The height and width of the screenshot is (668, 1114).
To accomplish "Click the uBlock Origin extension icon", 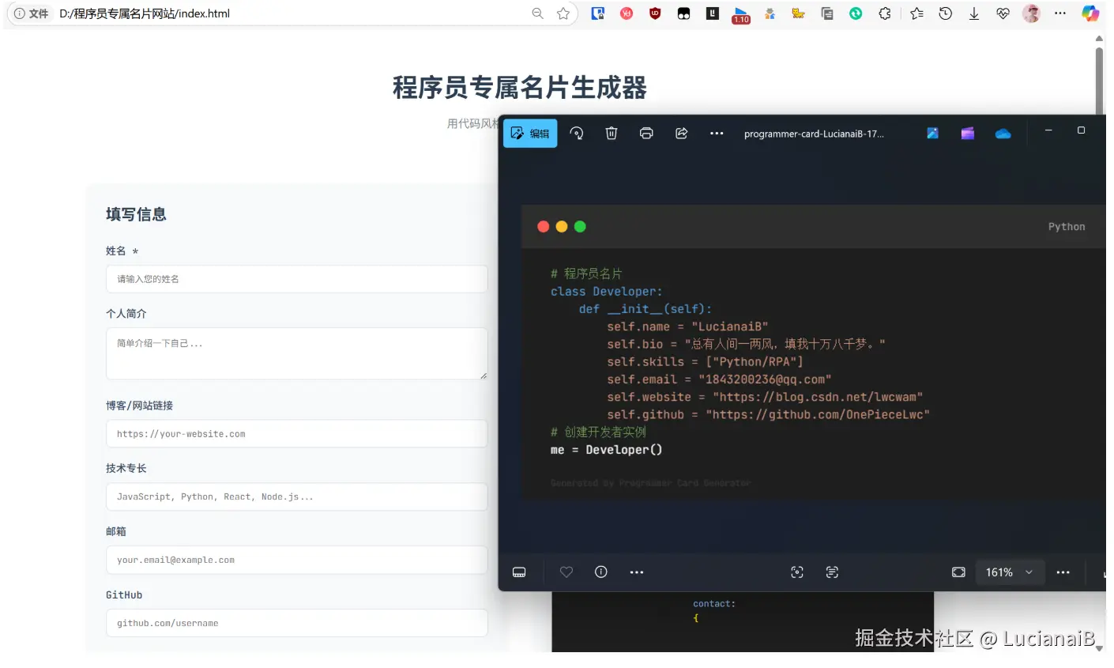I will click(655, 13).
